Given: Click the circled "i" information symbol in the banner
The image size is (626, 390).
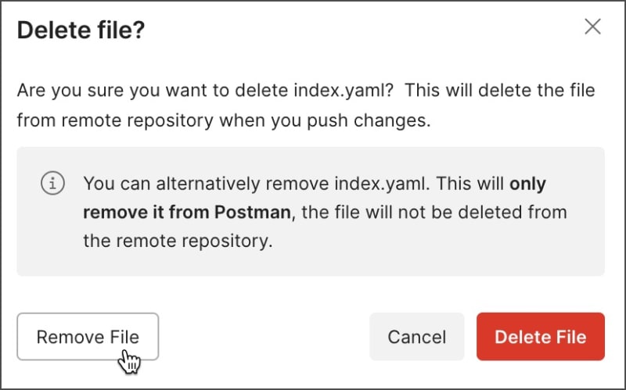Looking at the screenshot, I should click(52, 183).
